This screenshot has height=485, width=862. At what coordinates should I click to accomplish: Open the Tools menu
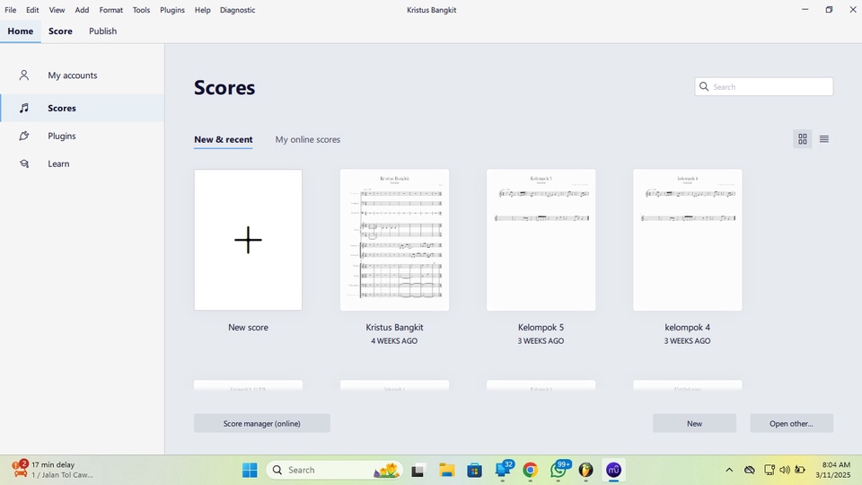tap(141, 10)
